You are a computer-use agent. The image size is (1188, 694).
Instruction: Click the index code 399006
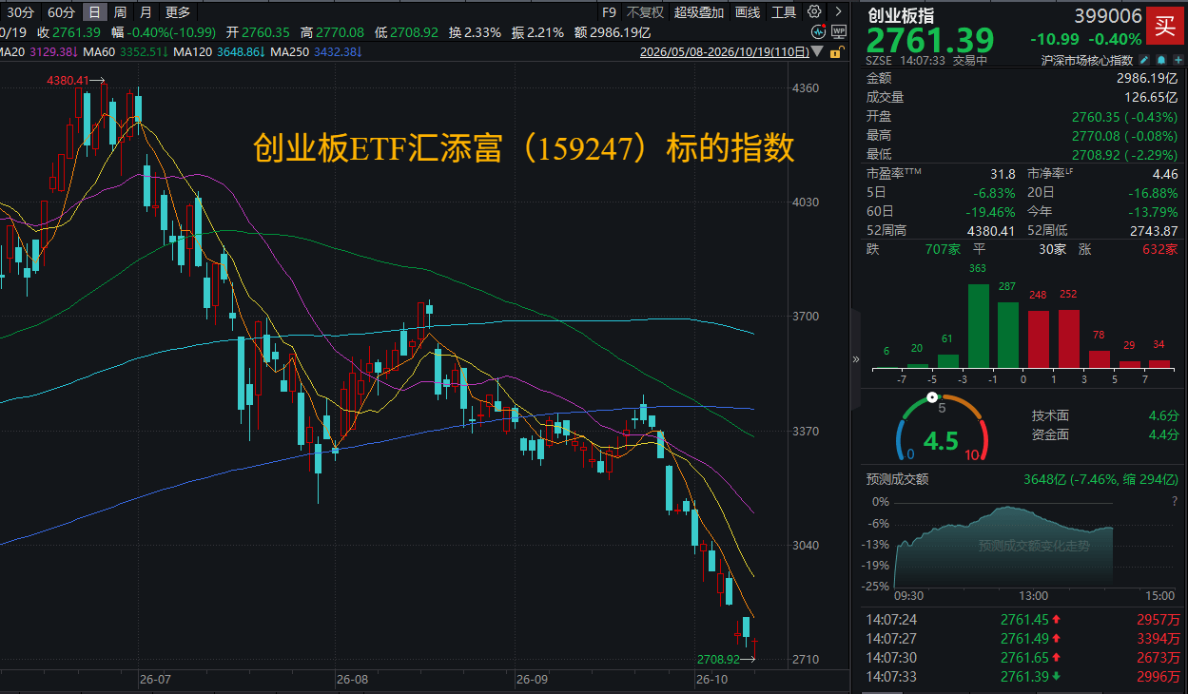[x=1108, y=16]
